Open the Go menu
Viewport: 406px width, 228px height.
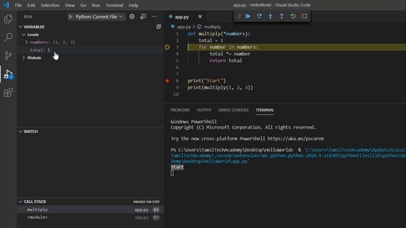click(x=83, y=5)
